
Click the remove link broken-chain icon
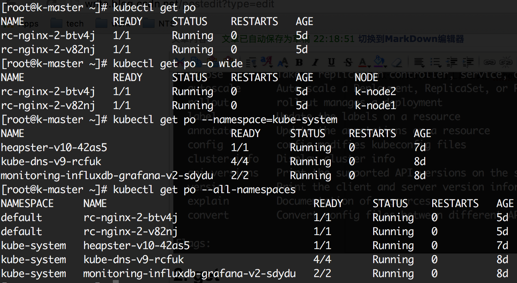[506, 62]
